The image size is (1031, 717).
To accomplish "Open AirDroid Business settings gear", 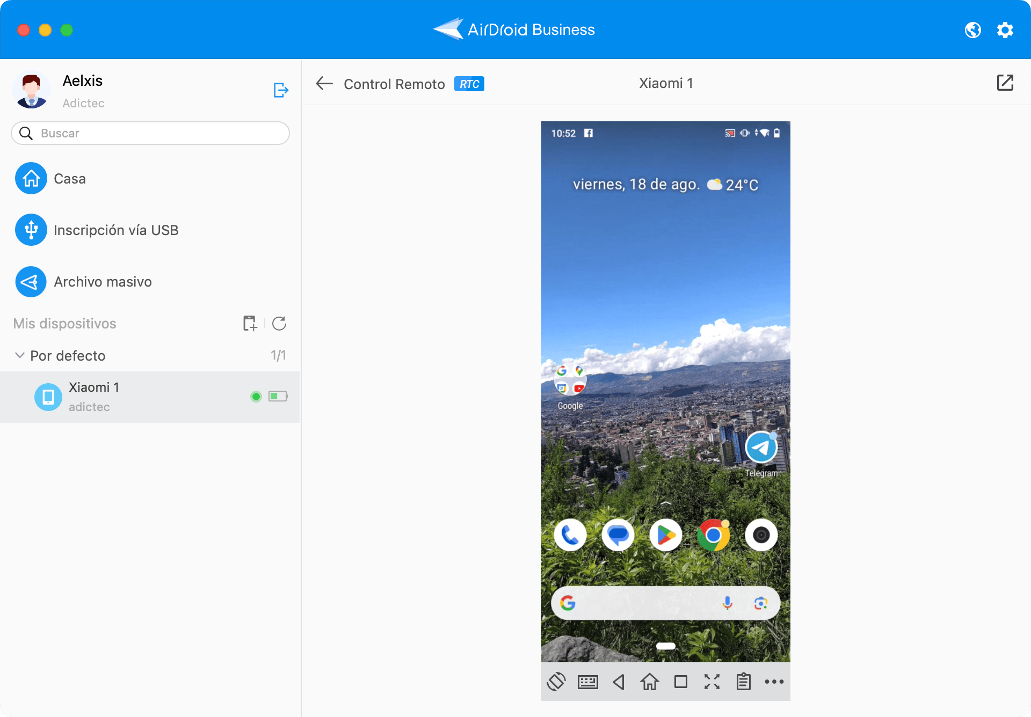I will pos(1005,30).
